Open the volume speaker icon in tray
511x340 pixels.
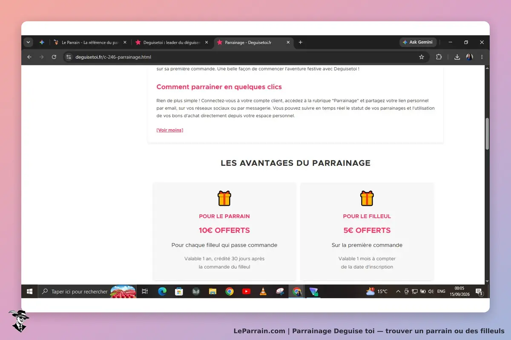[x=431, y=292]
